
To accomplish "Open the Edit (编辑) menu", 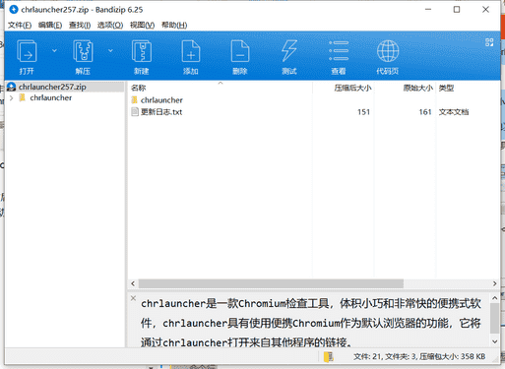I will coord(50,25).
